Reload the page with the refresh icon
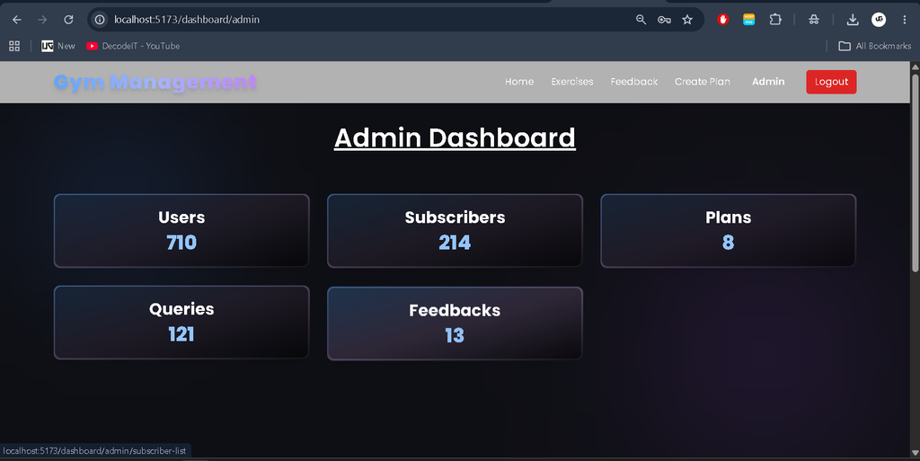This screenshot has width=920, height=461. coord(68,20)
